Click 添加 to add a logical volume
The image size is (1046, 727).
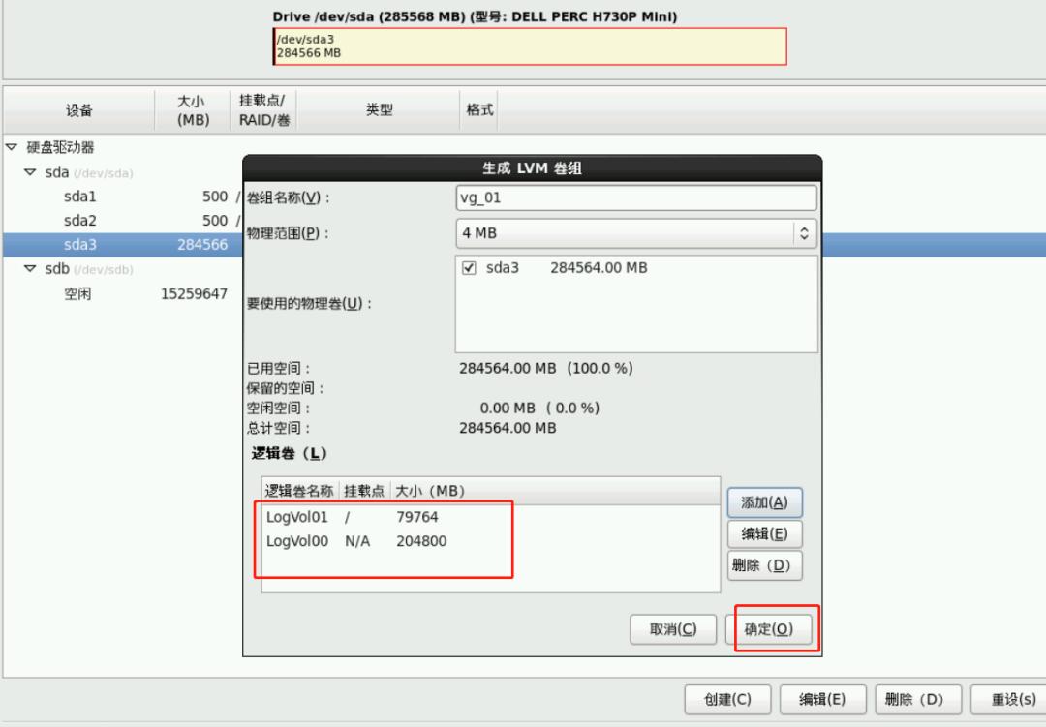765,502
